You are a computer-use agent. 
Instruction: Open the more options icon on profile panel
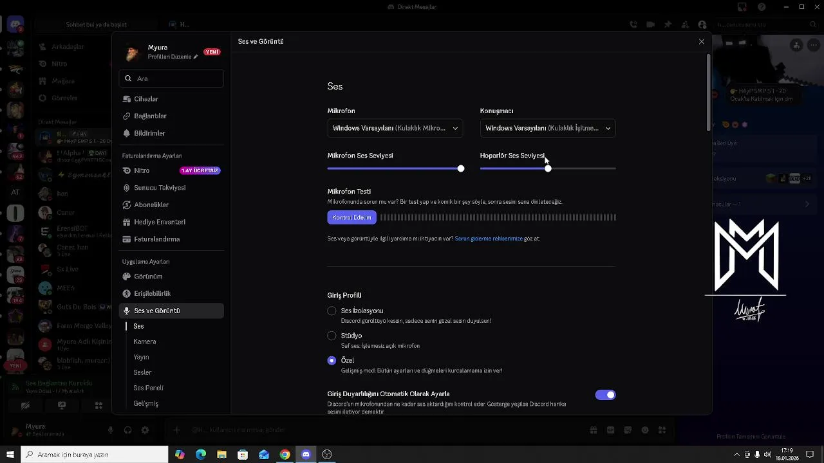point(814,45)
